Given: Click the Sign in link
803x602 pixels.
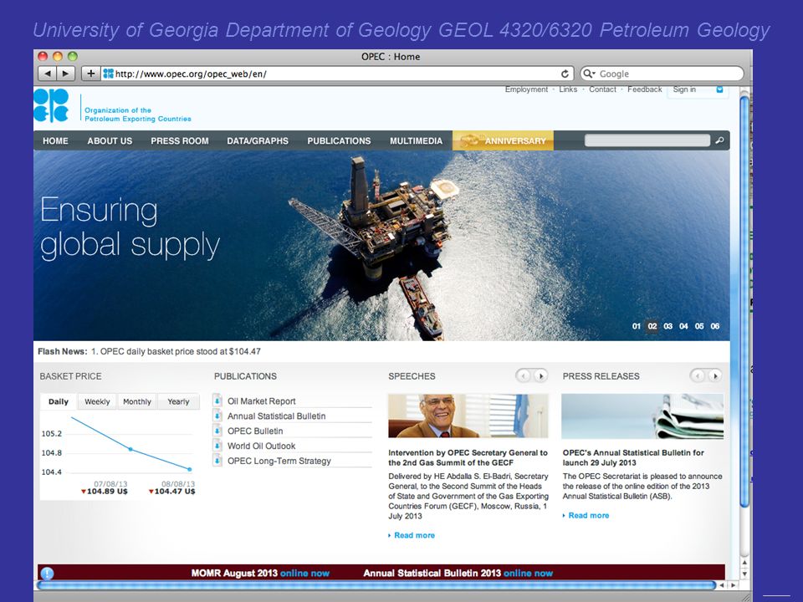Looking at the screenshot, I should tap(684, 89).
